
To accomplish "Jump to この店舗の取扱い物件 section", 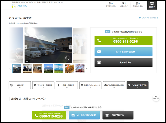I will click(114, 85).
